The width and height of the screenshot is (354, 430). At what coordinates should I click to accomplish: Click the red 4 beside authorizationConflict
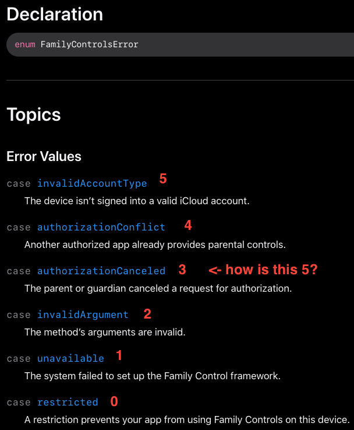click(187, 225)
